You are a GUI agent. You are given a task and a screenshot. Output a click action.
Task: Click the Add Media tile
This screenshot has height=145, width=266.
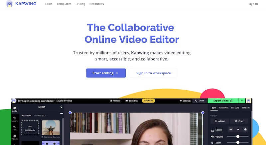tap(30, 128)
